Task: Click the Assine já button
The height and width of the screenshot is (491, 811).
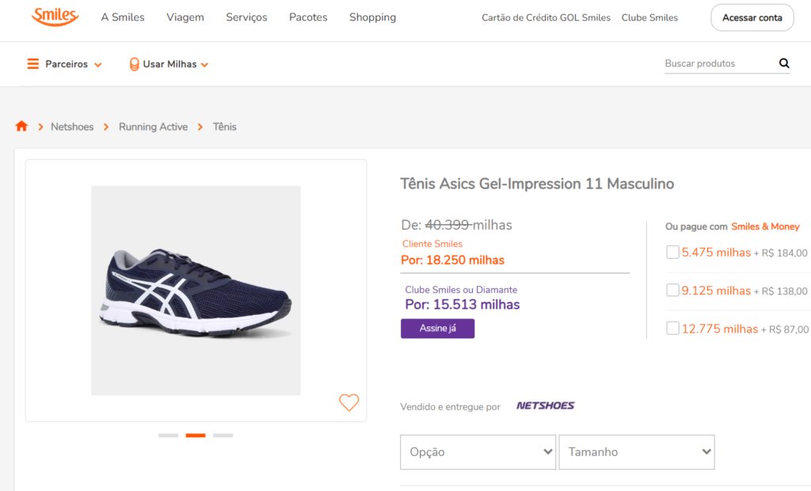Action: pos(437,329)
